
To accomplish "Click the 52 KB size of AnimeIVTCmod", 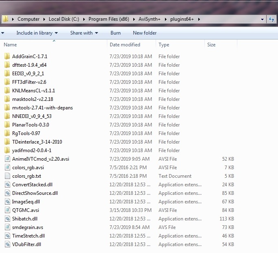I will pyautogui.click(x=228, y=159).
